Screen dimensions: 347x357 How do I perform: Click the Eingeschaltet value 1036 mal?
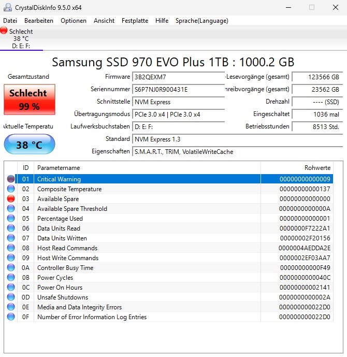(x=317, y=115)
